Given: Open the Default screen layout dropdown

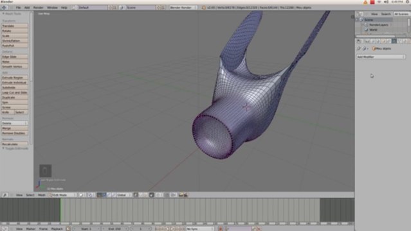Looking at the screenshot, I should point(90,8).
